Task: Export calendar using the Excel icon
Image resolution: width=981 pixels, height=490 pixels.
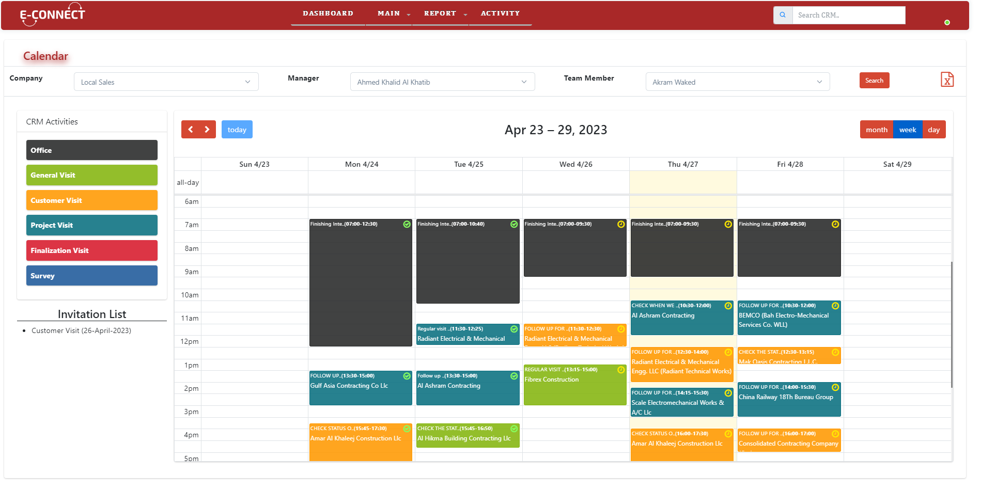Action: click(947, 80)
